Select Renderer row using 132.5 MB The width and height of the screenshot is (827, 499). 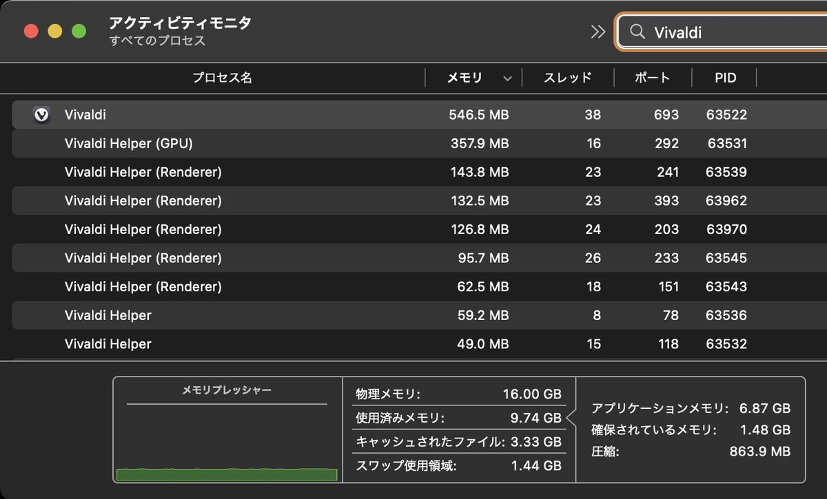click(420, 201)
